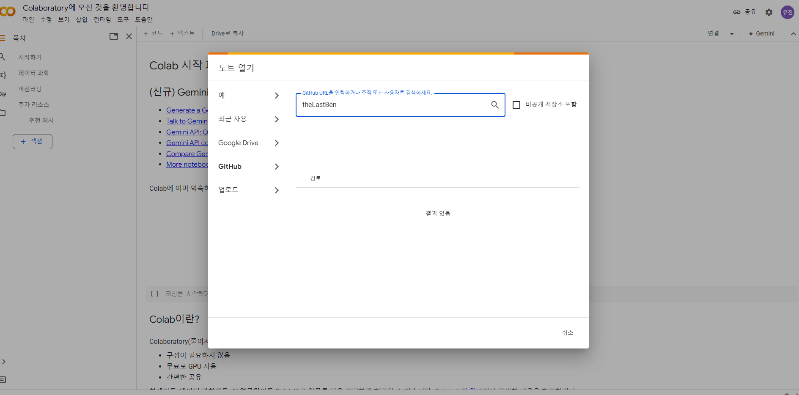Viewport: 799px width, 395px height.
Task: Click the share link icon
Action: coord(737,12)
